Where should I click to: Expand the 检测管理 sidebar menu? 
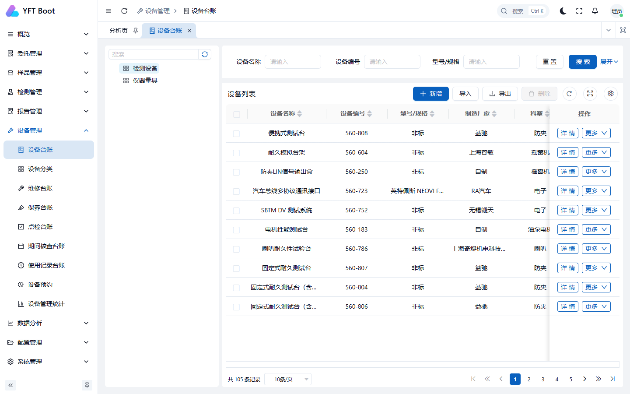tap(48, 92)
